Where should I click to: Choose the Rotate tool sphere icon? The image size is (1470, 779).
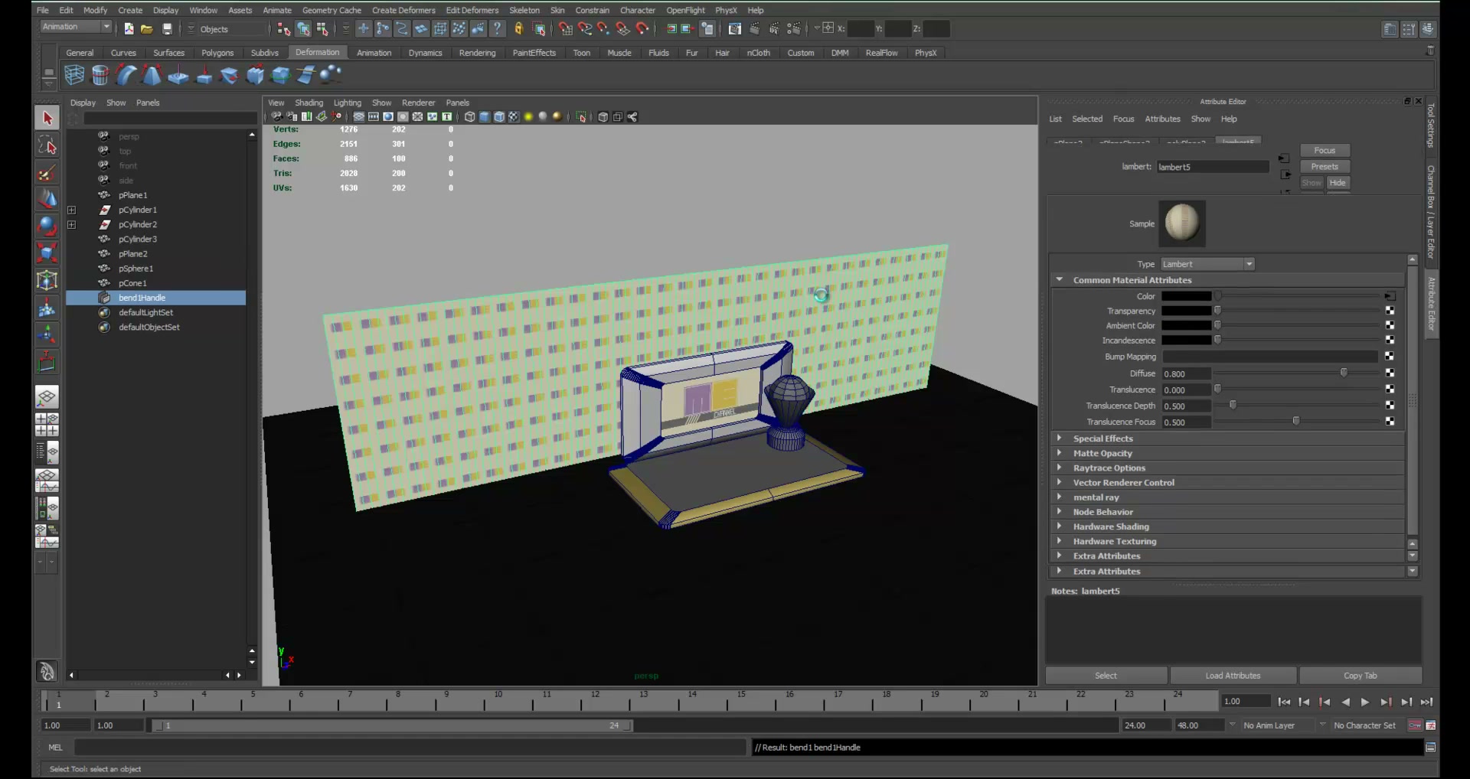[x=47, y=226]
